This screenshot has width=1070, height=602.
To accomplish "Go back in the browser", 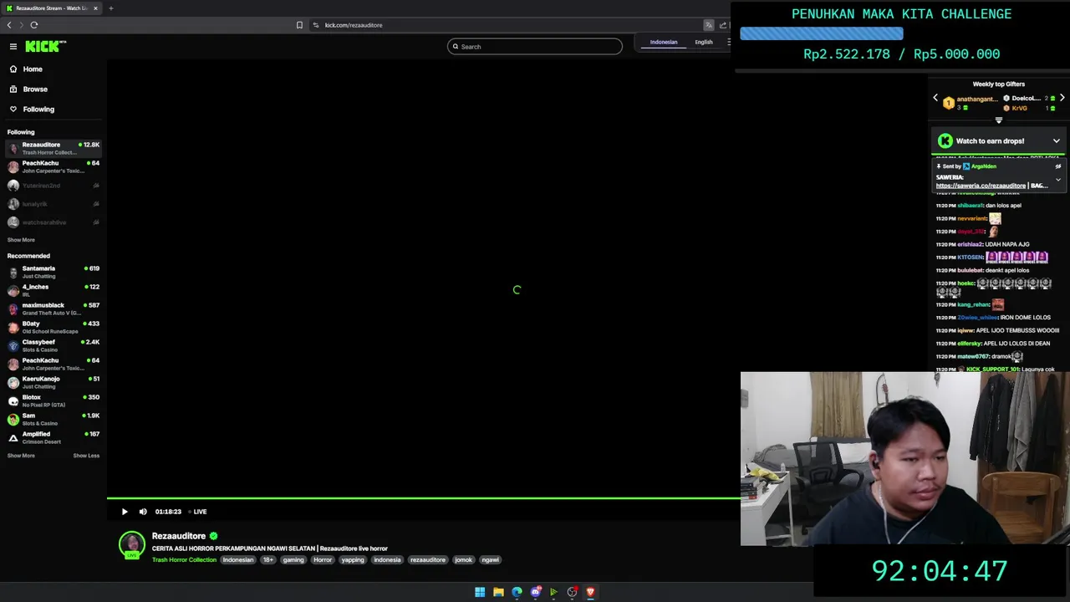I will click(9, 25).
